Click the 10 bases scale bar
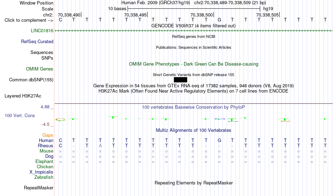 [194, 9]
